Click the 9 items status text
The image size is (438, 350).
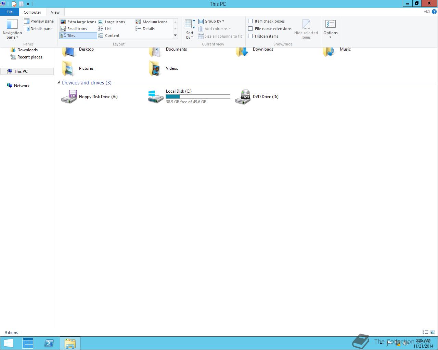[x=11, y=333]
